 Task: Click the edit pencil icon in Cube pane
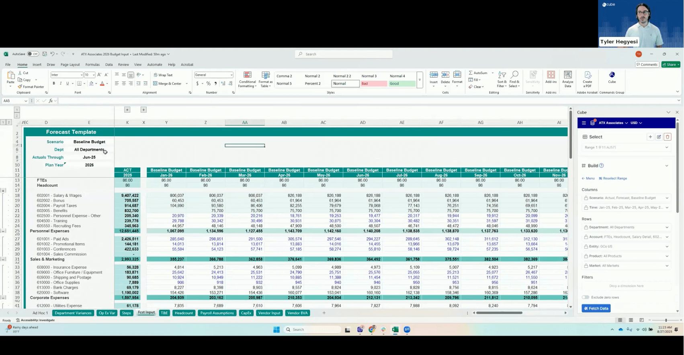coord(659,137)
